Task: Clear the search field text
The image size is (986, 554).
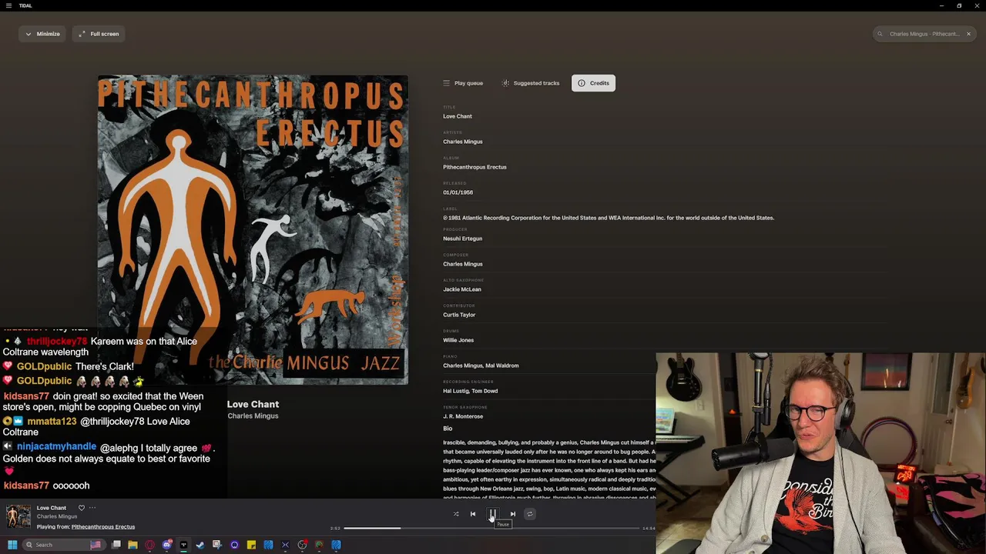Action: (968, 34)
